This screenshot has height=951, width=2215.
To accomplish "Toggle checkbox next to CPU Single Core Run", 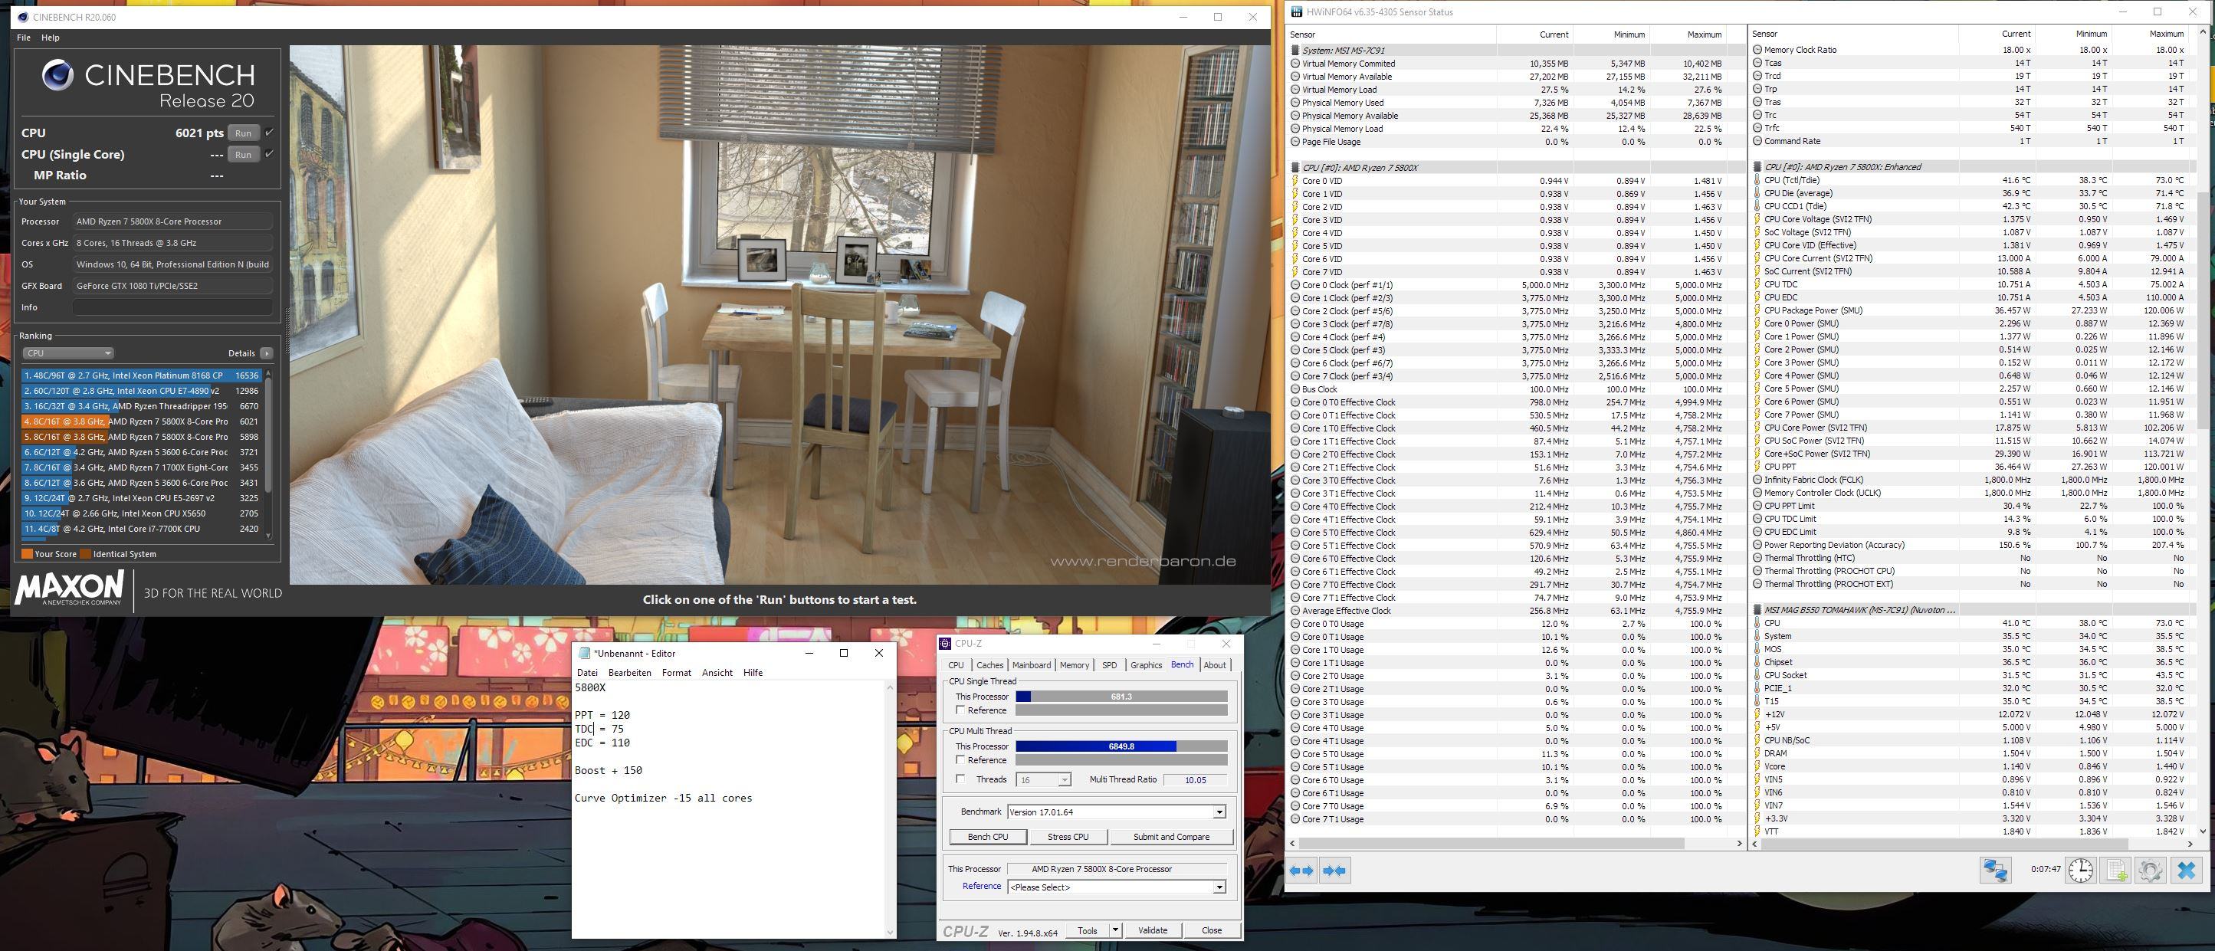I will (270, 154).
